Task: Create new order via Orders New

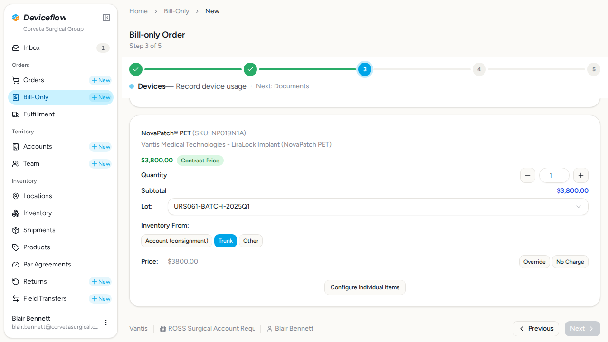Action: click(x=101, y=80)
